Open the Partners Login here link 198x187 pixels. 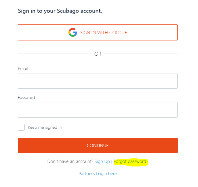tap(98, 174)
